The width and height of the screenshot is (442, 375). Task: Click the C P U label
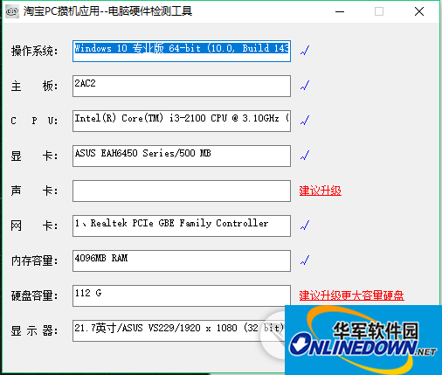tap(34, 121)
